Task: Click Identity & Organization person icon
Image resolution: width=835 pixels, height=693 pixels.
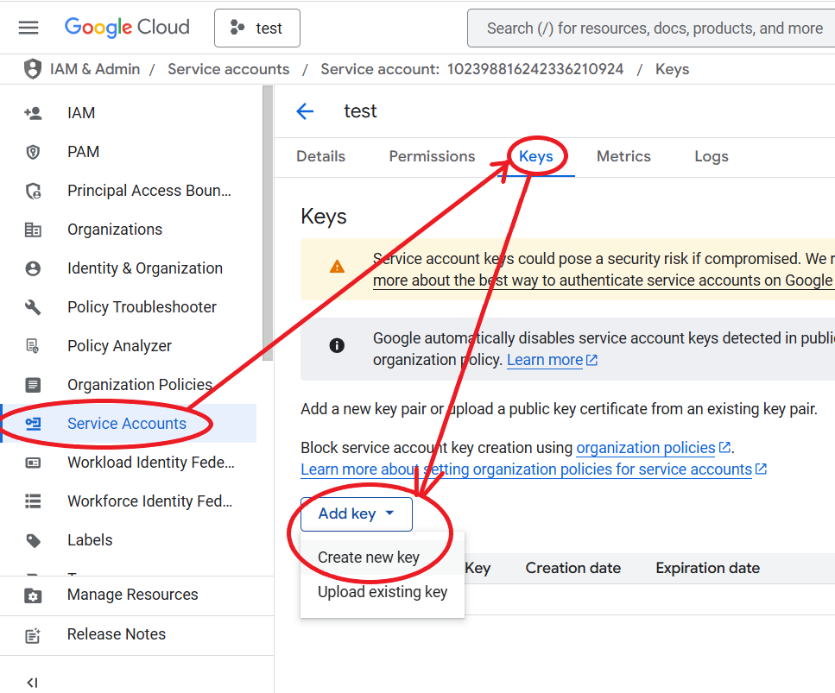Action: click(33, 268)
